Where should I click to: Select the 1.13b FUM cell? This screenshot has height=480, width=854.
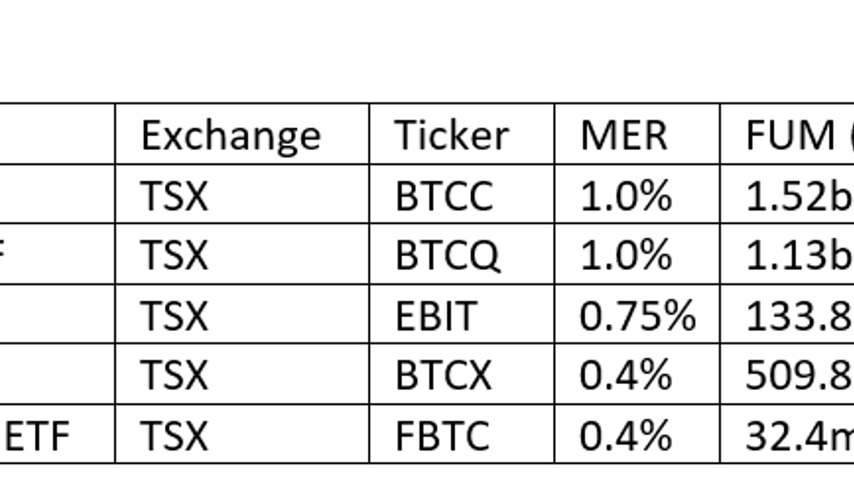pyautogui.click(x=787, y=254)
